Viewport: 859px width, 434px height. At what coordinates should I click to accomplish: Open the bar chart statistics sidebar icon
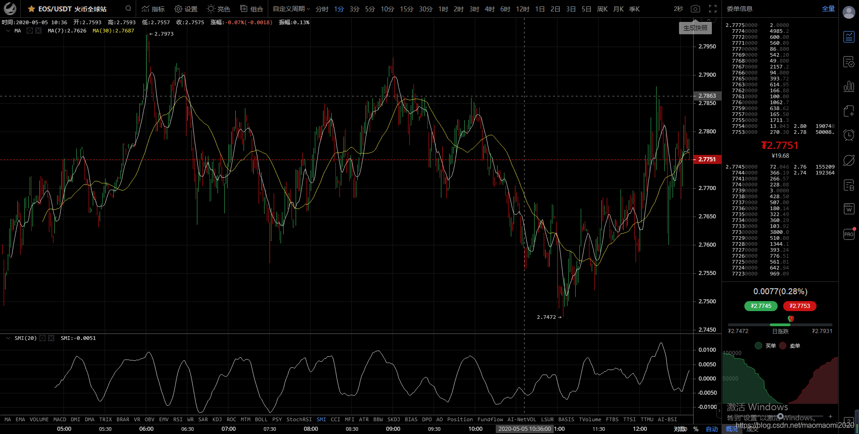pos(849,86)
